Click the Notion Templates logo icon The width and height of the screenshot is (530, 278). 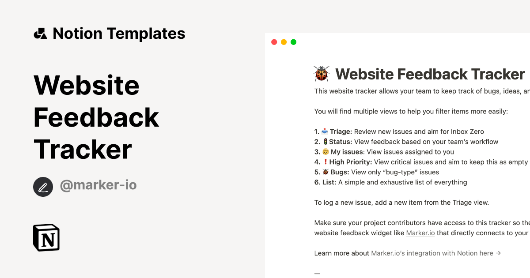[42, 33]
